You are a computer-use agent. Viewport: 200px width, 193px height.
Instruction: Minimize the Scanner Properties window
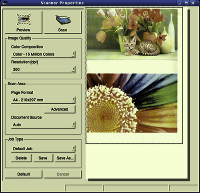point(180,3)
